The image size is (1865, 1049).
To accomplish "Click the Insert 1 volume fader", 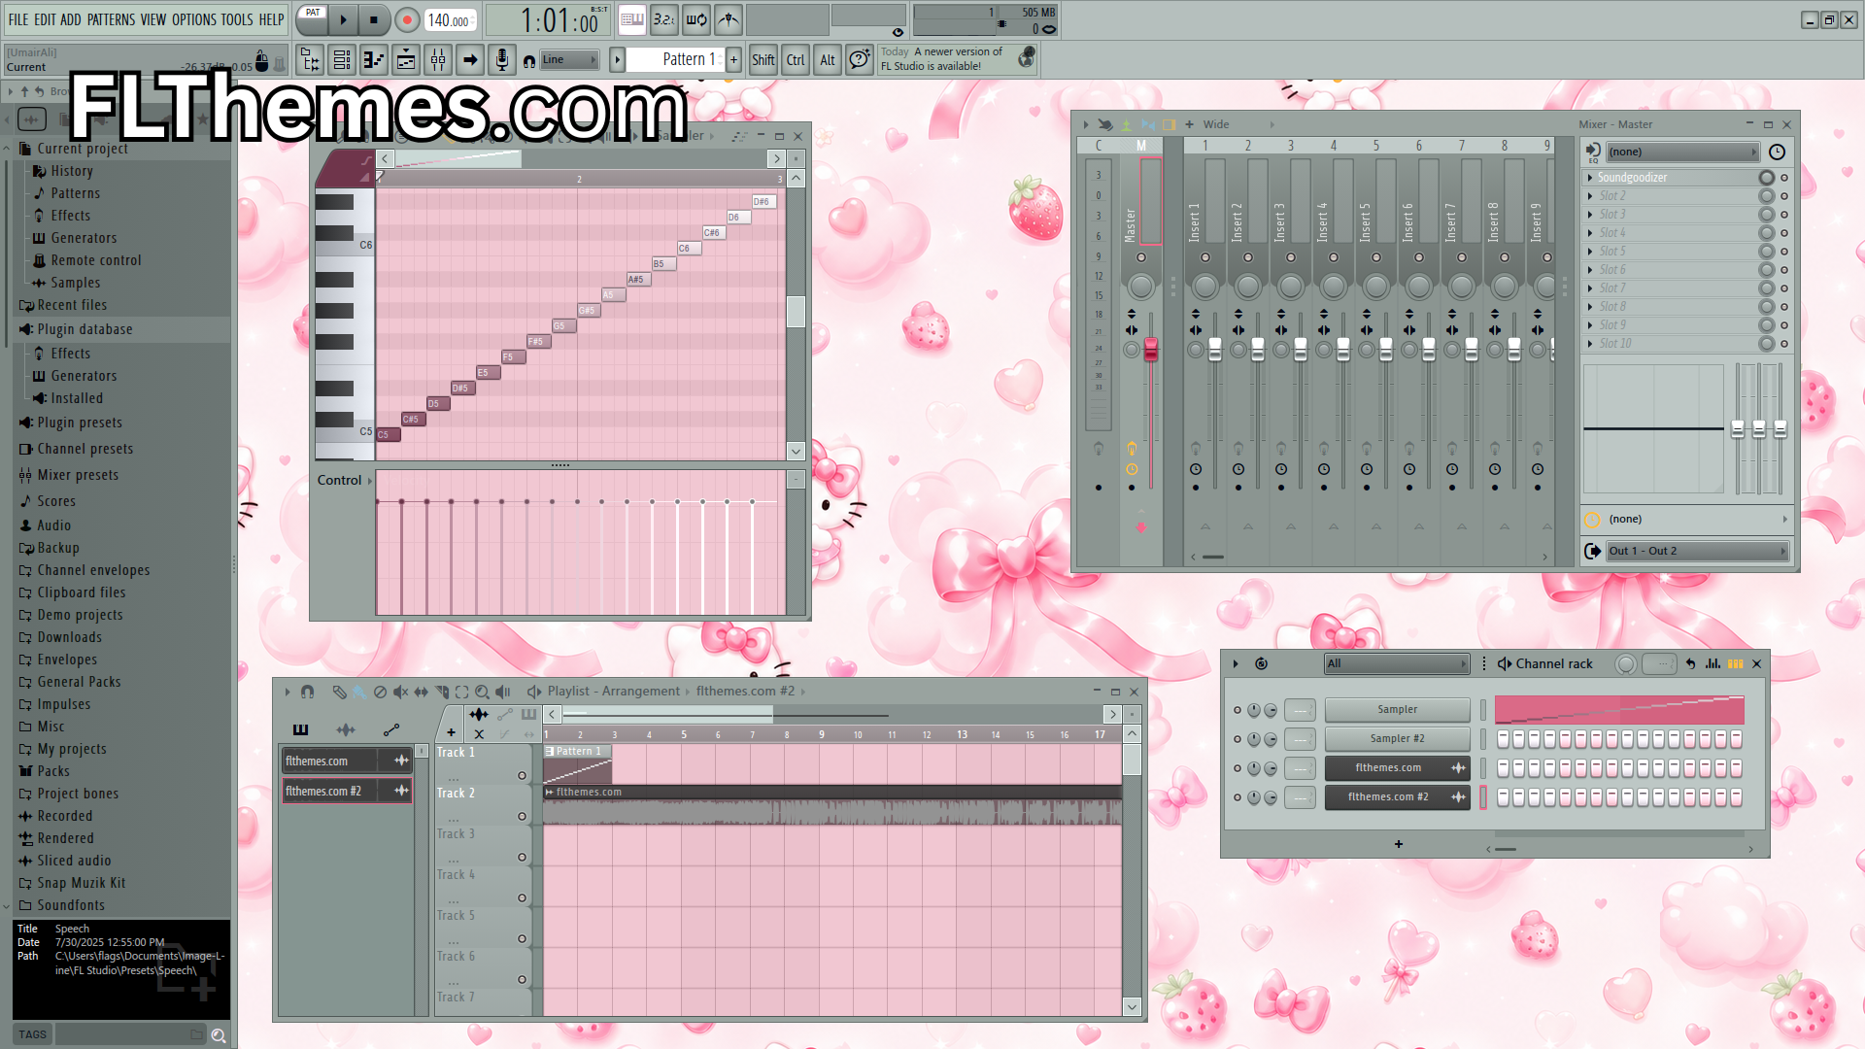I will (x=1215, y=350).
